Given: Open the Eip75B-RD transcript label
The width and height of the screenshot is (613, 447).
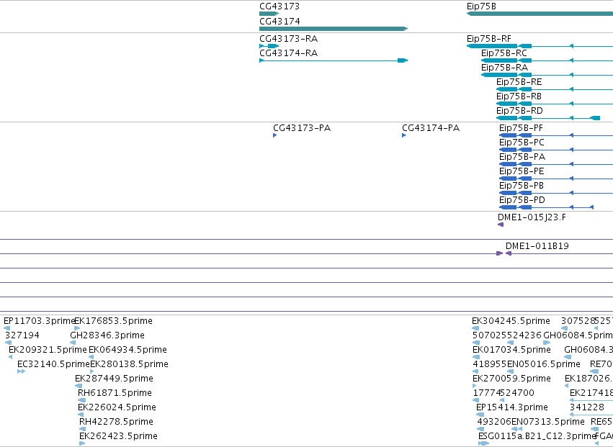Looking at the screenshot, I should click(519, 111).
